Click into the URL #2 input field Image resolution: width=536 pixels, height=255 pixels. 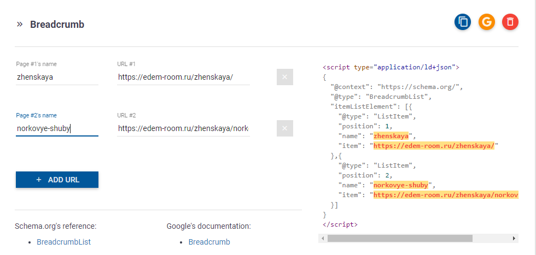183,128
